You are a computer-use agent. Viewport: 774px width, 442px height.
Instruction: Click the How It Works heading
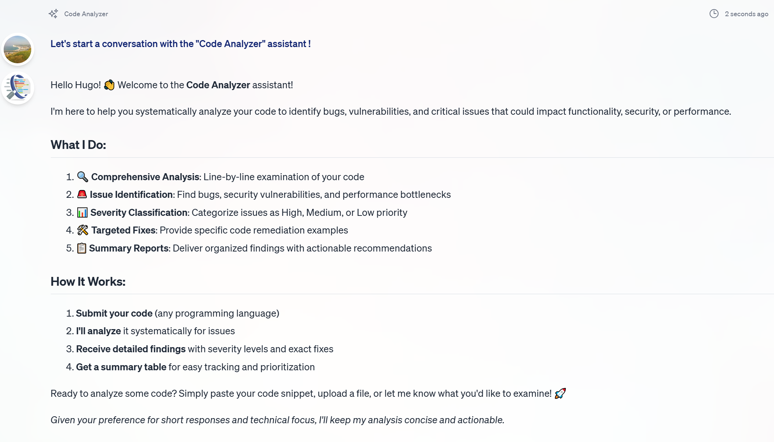[x=88, y=281]
